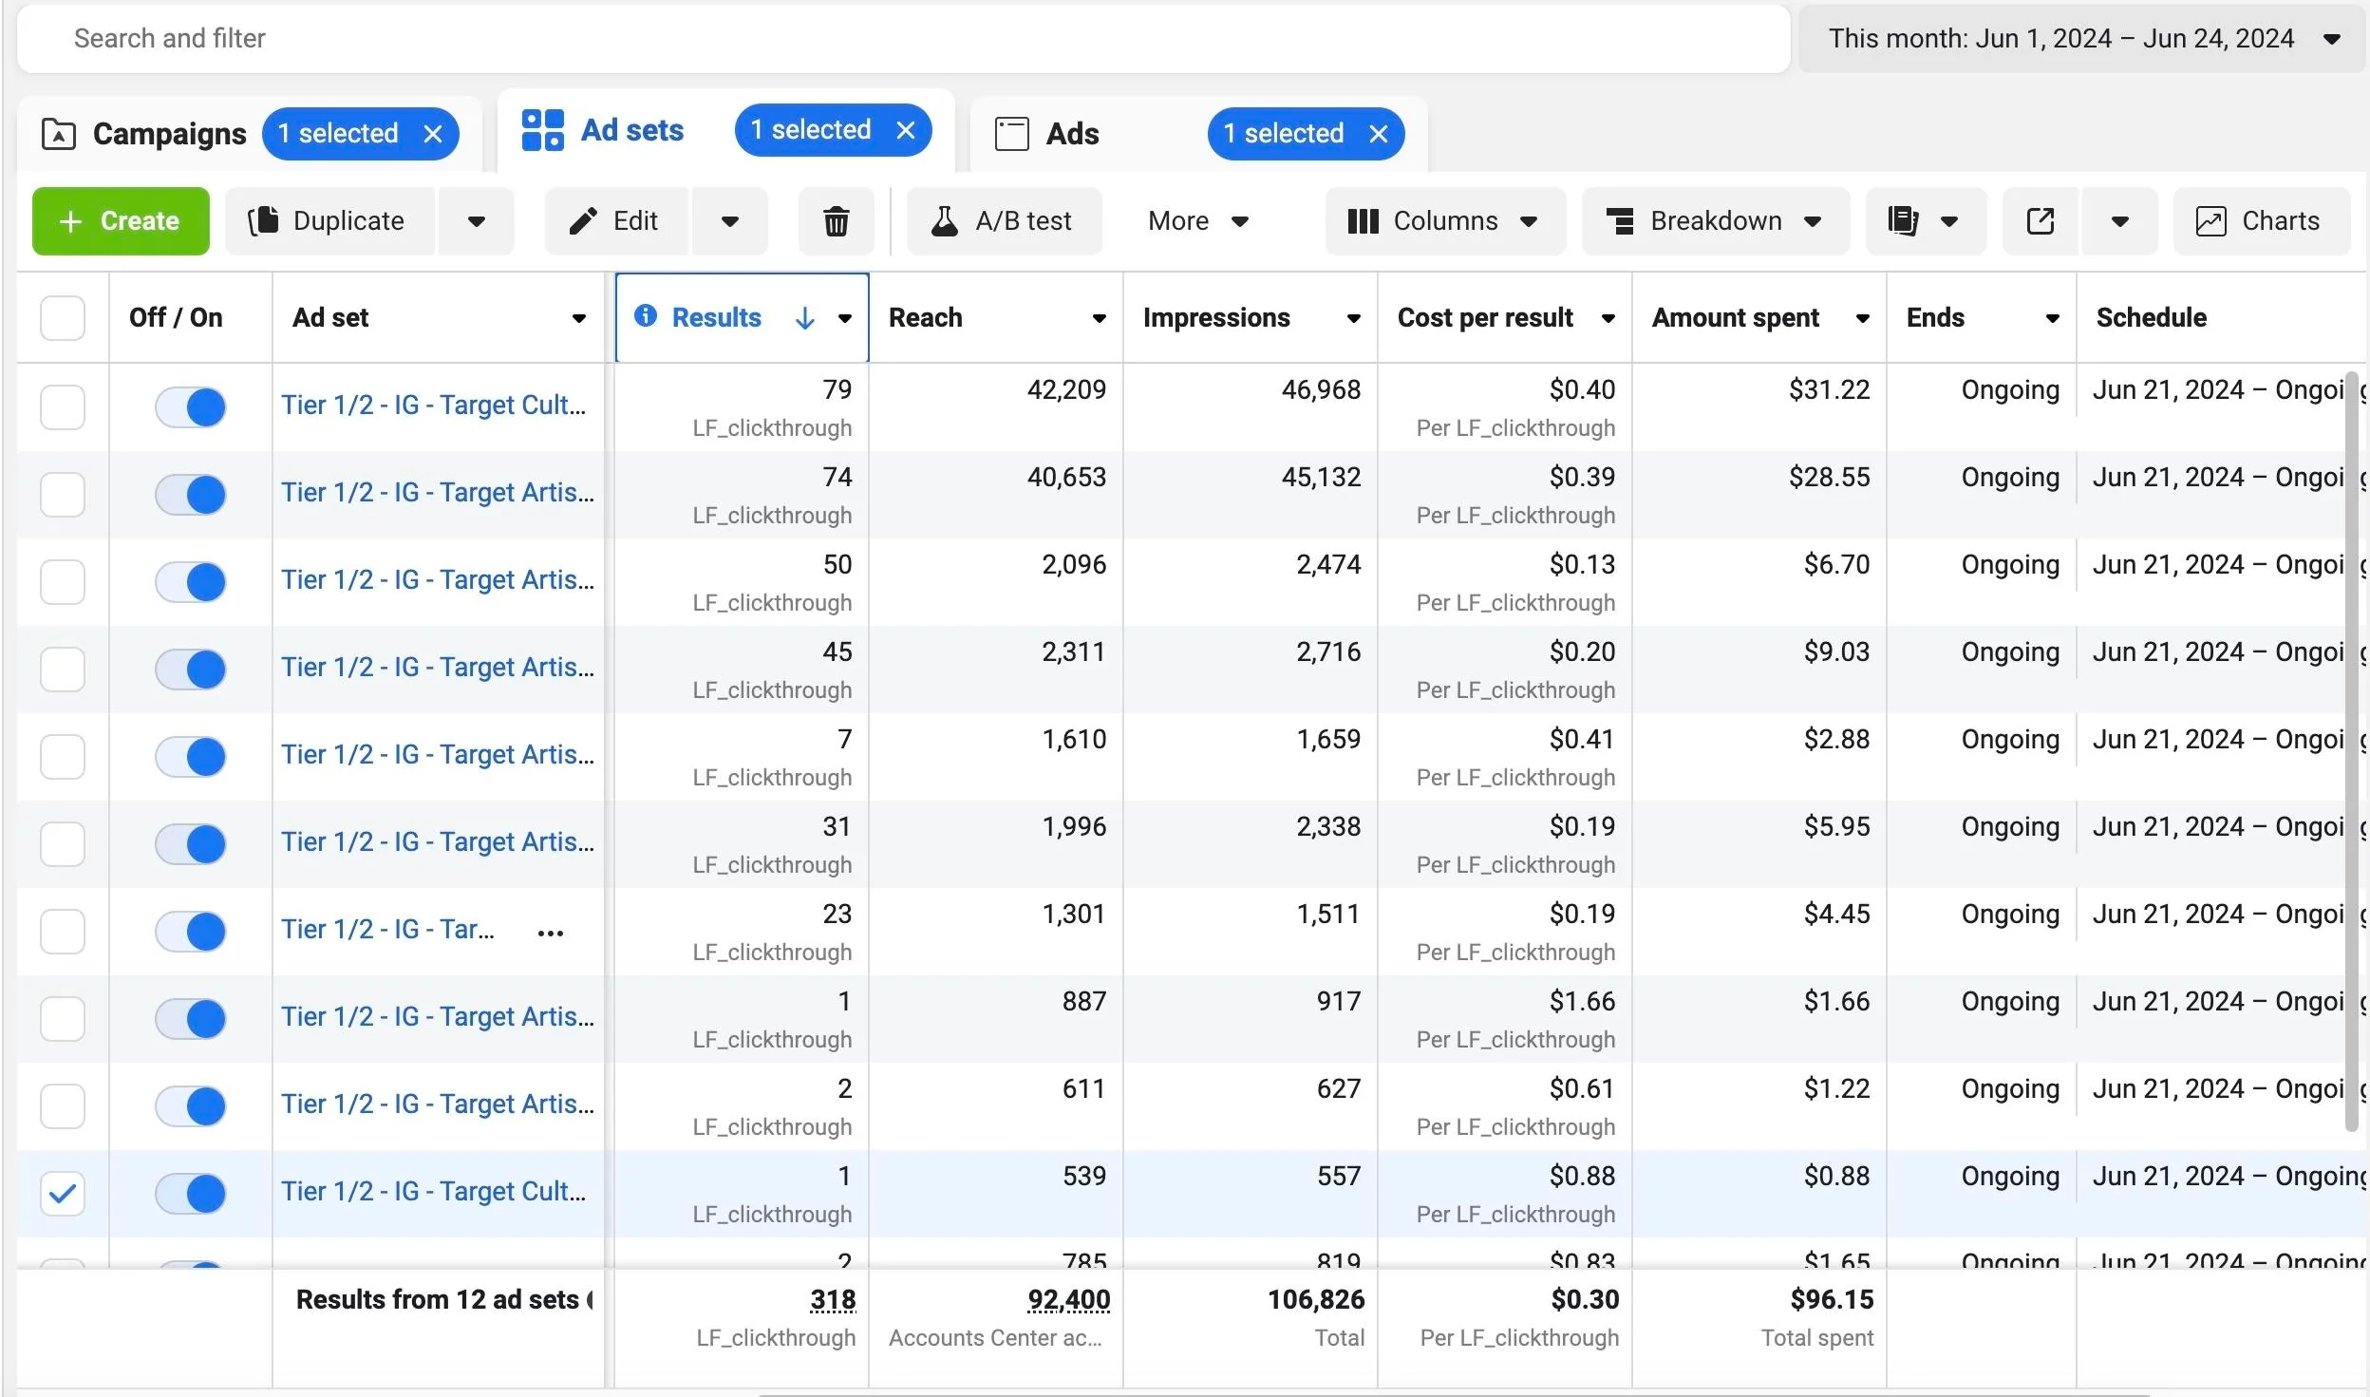Click the export share icon
2370x1397 pixels.
(x=2041, y=221)
